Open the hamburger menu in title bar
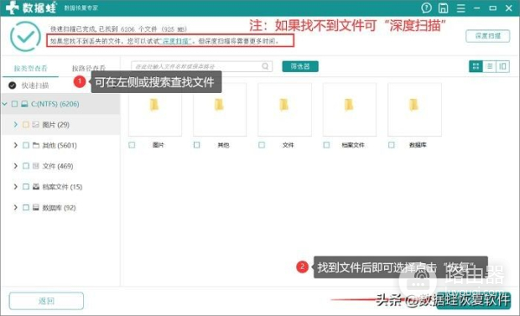 (x=461, y=8)
